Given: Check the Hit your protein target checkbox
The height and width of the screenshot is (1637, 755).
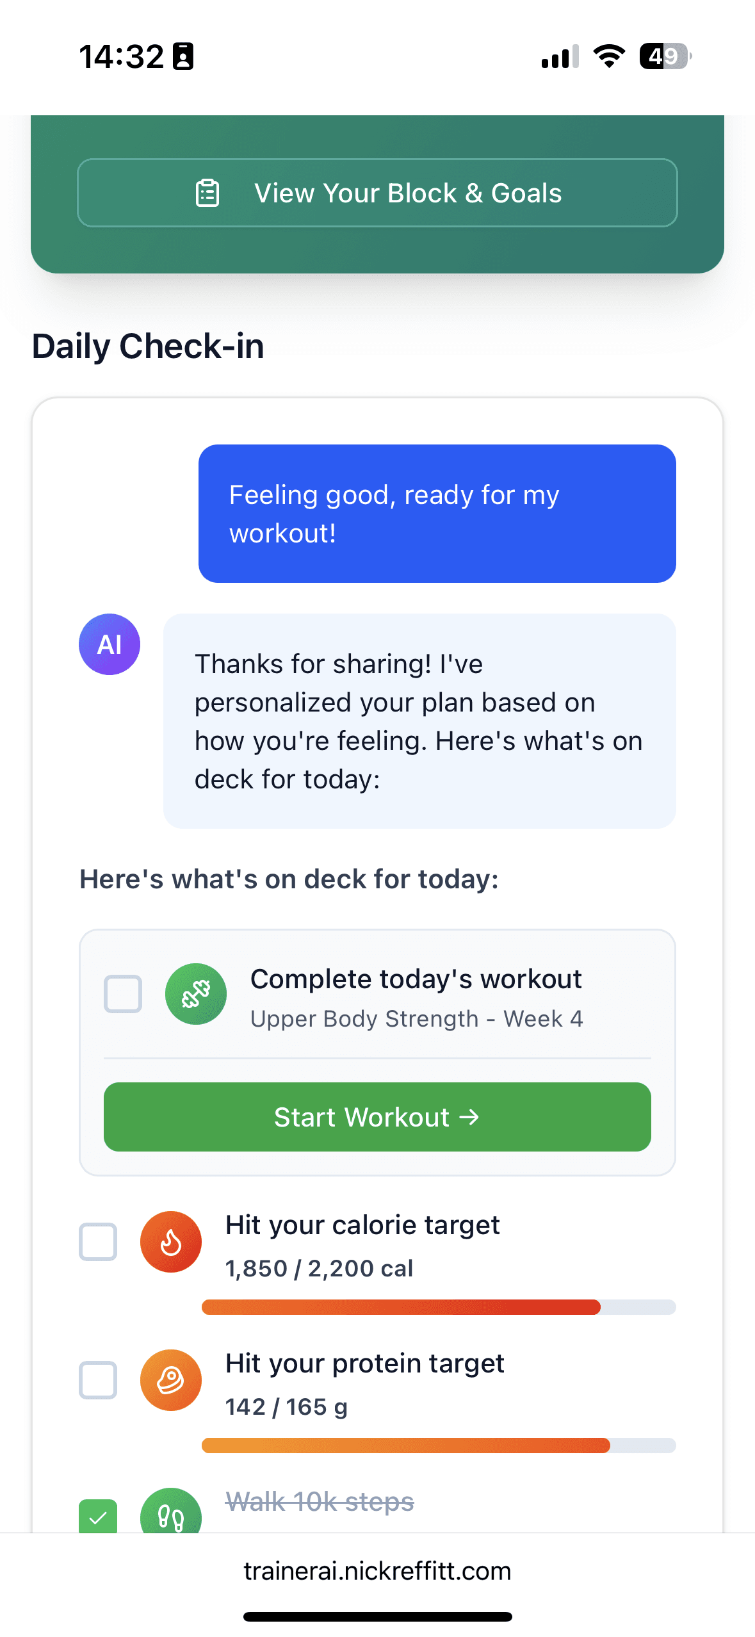Looking at the screenshot, I should (x=98, y=1380).
